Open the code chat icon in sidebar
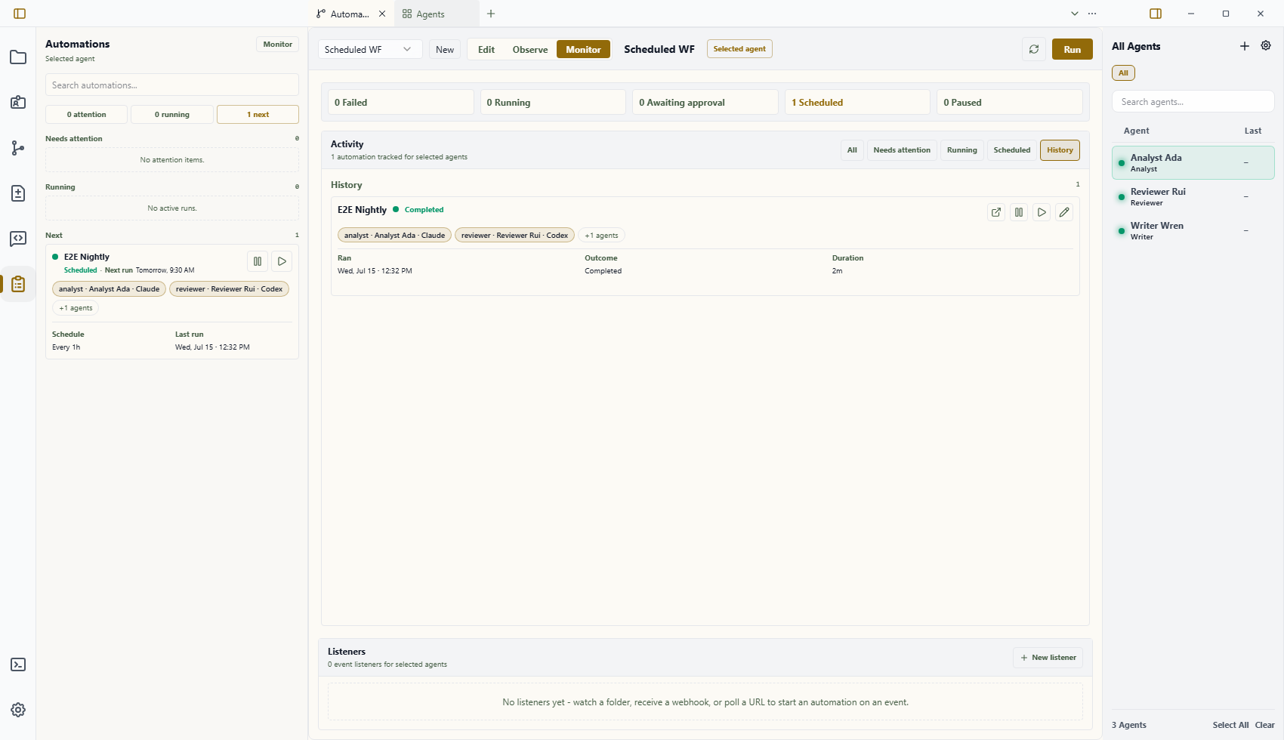Image resolution: width=1284 pixels, height=740 pixels. pyautogui.click(x=18, y=239)
